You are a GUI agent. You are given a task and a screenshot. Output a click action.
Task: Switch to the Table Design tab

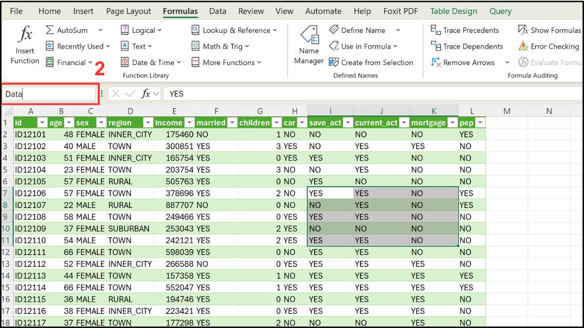(453, 11)
